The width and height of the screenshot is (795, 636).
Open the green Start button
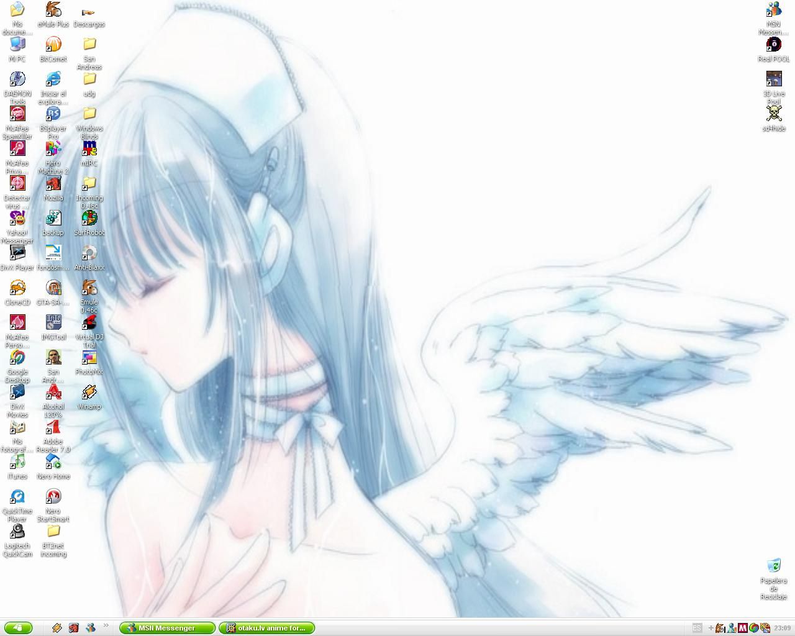click(x=18, y=628)
